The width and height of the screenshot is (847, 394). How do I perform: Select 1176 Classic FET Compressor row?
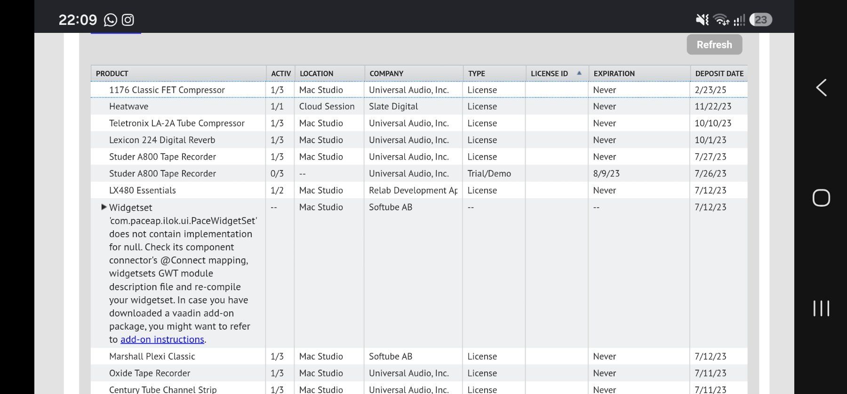(419, 90)
